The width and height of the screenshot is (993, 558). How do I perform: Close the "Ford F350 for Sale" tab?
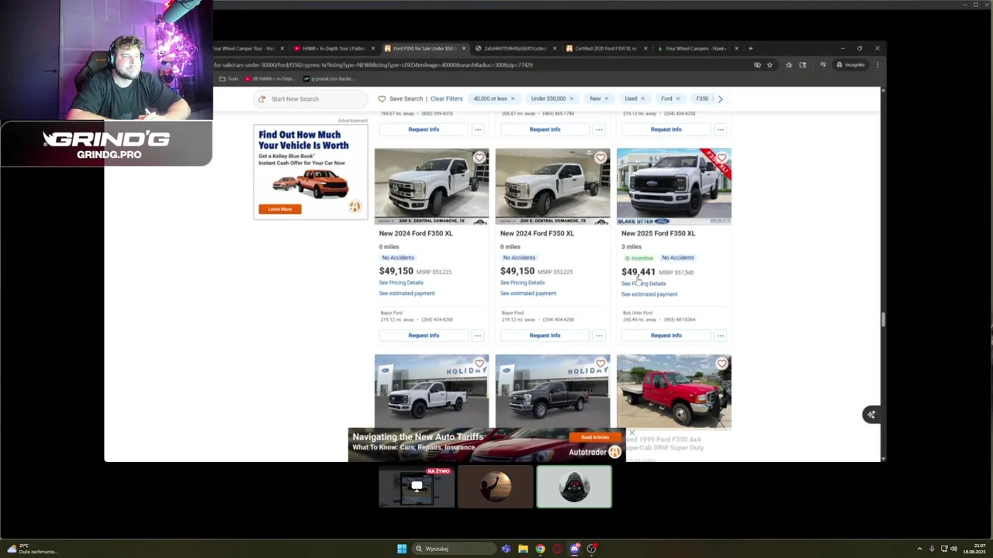[463, 48]
